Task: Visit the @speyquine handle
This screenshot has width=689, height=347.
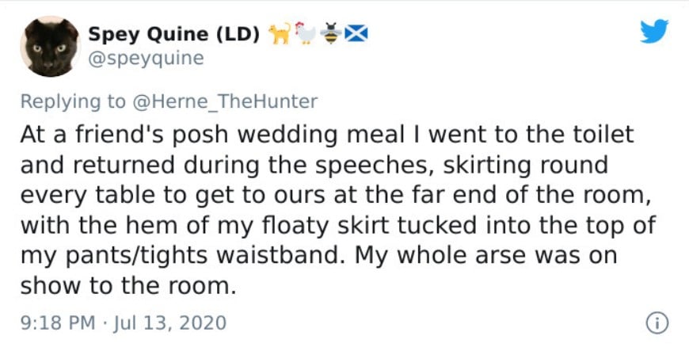Action: coord(145,58)
